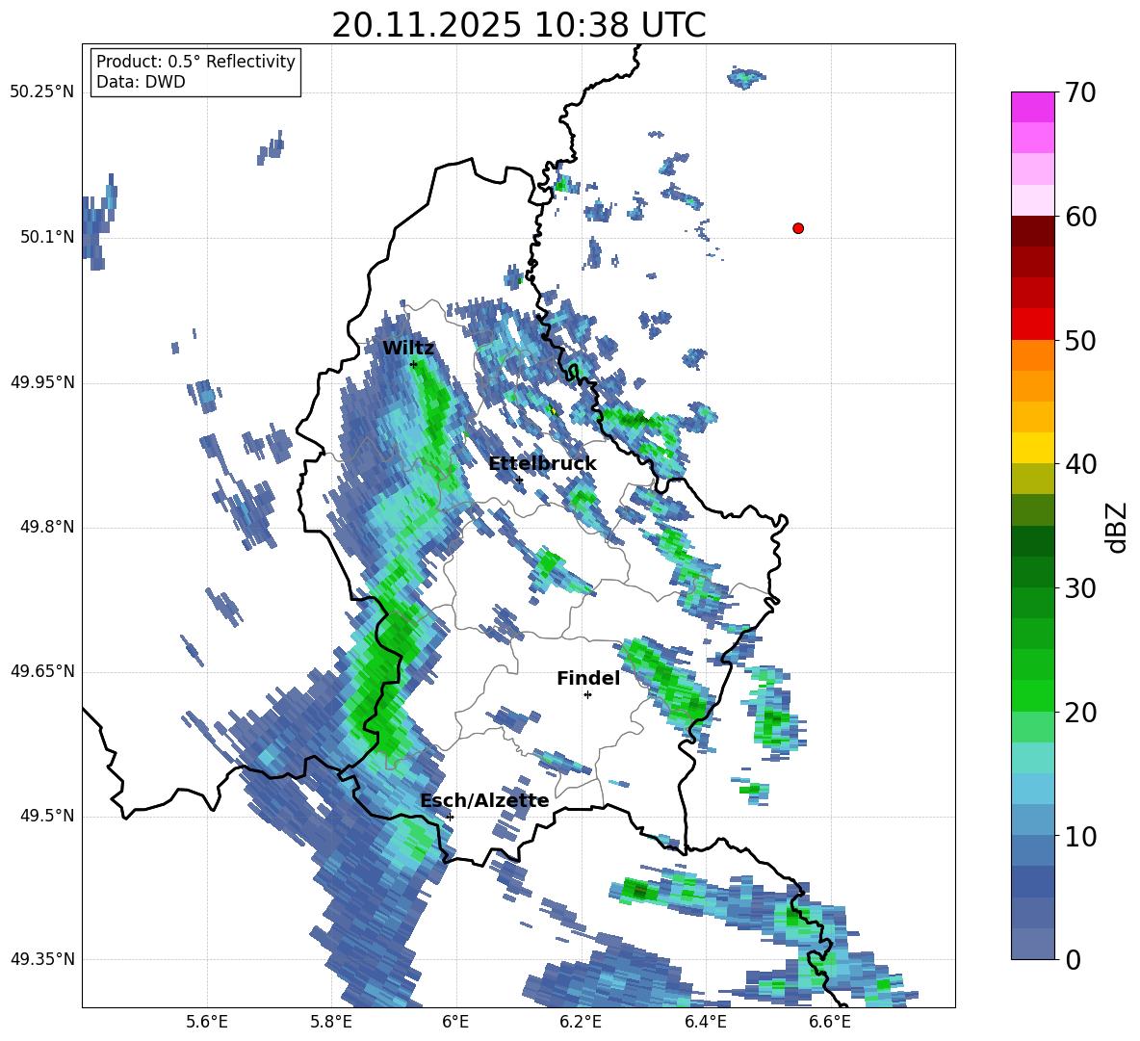Click the Wiltz cross marker
This screenshot has width=1140, height=1041.
pos(413,364)
